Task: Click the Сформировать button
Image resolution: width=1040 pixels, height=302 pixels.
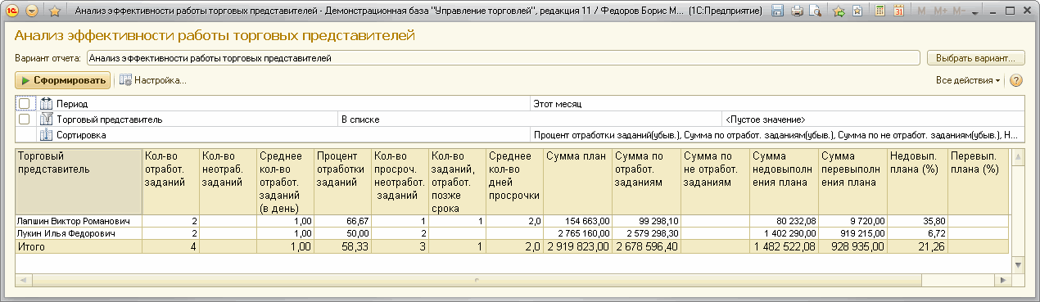Action: [62, 80]
